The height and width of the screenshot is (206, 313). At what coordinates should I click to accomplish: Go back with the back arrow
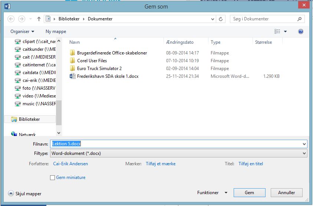[11, 19]
